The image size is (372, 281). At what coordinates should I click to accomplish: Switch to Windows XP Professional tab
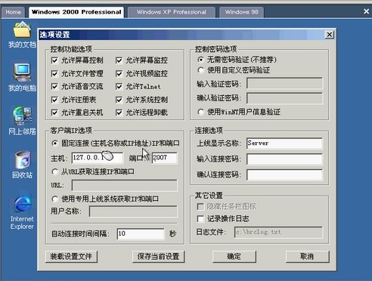(172, 12)
